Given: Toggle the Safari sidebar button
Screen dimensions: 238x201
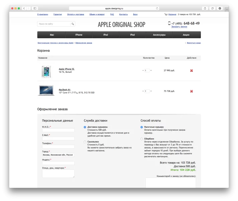Looking at the screenshot, I should [x=35, y=8].
